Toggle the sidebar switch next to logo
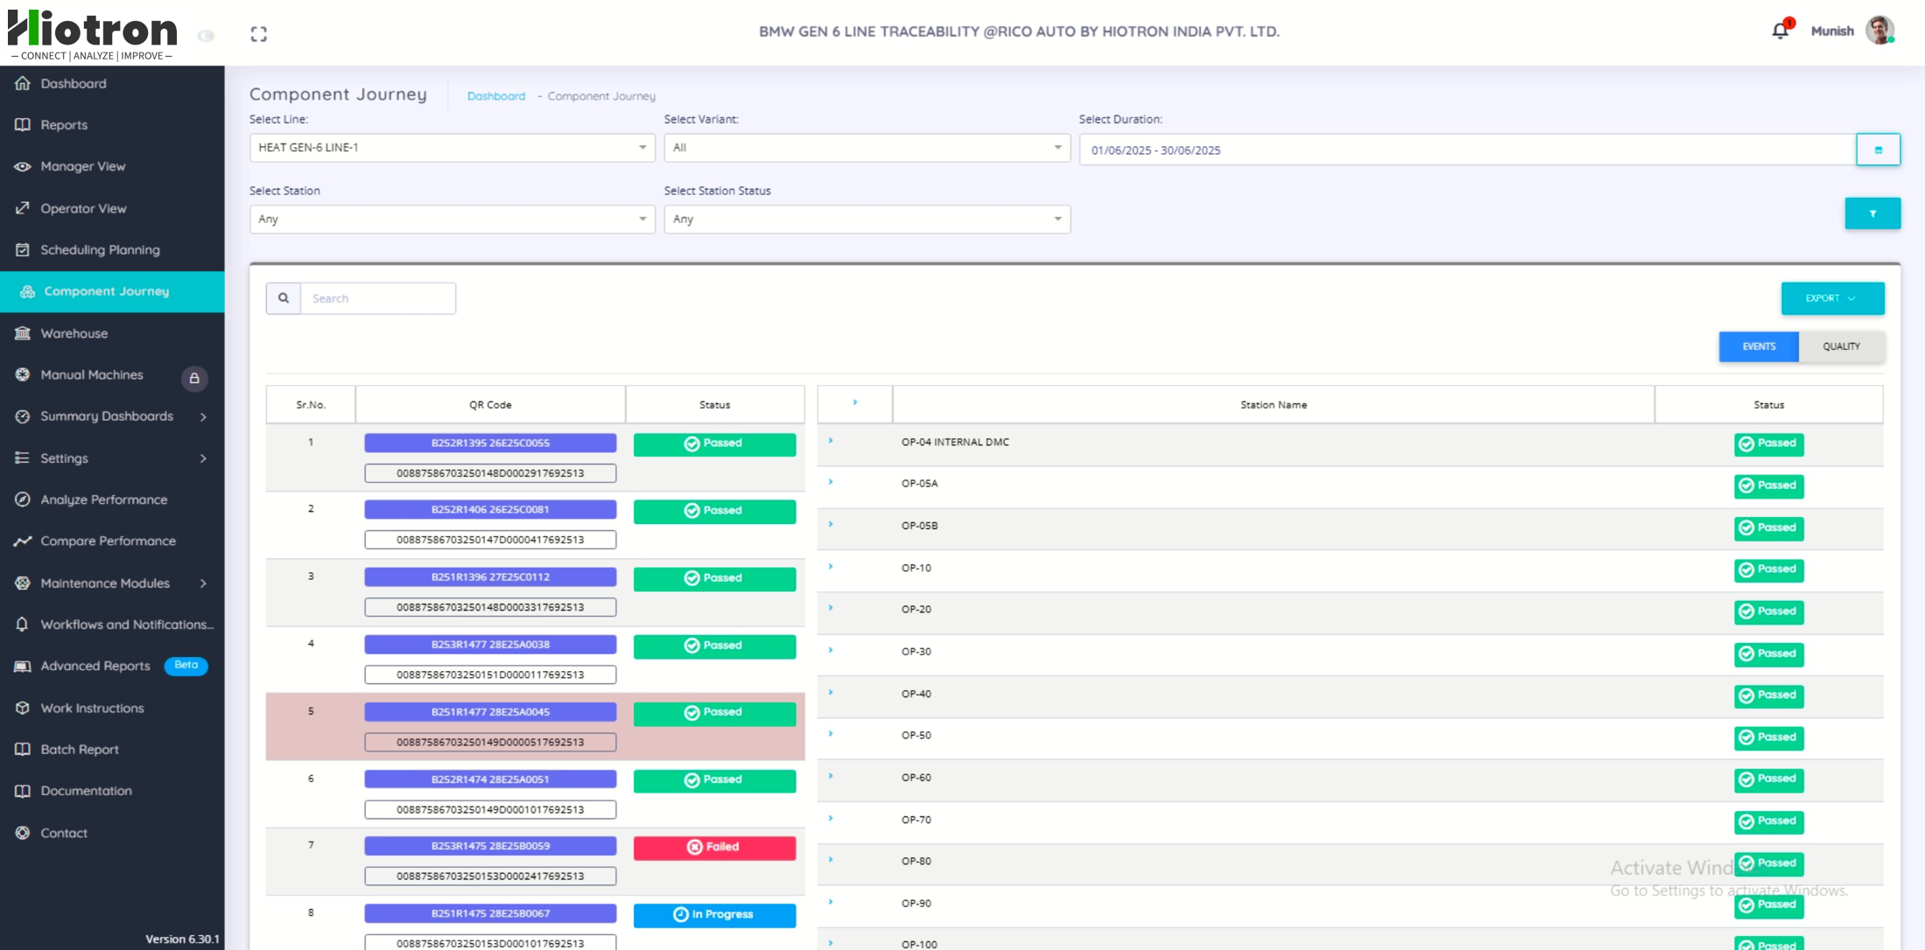The width and height of the screenshot is (1925, 950). point(207,36)
